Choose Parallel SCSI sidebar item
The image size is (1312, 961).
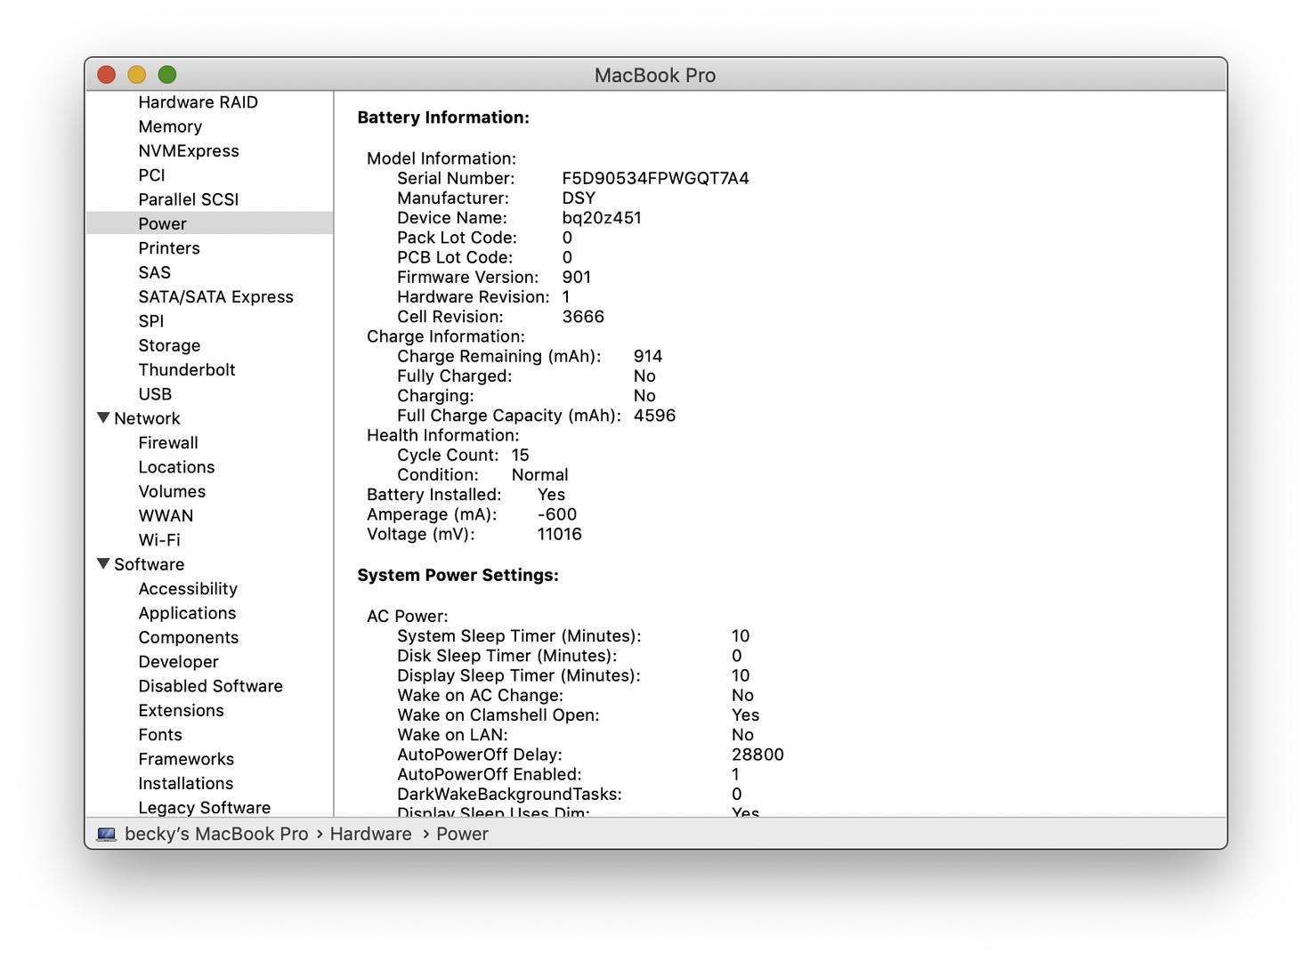pos(189,199)
